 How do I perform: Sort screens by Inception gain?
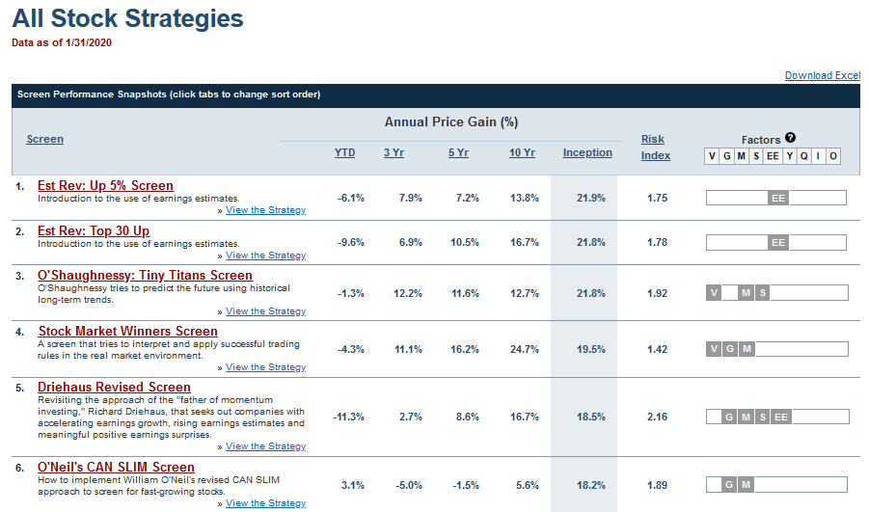pyautogui.click(x=587, y=152)
